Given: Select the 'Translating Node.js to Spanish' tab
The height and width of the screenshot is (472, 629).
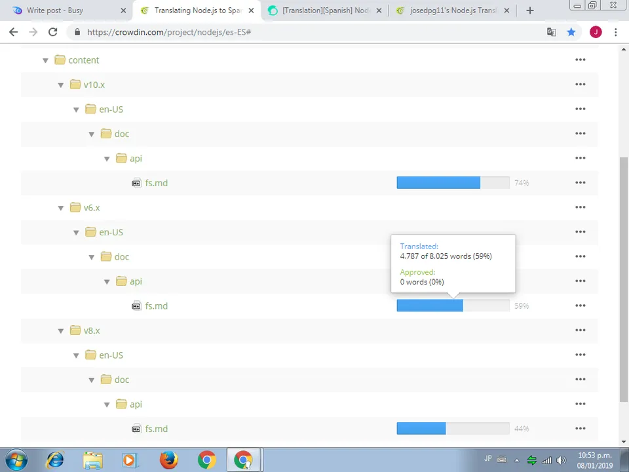Looking at the screenshot, I should (197, 10).
